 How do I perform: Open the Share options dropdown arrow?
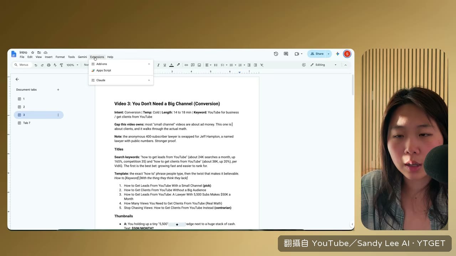[x=328, y=54]
